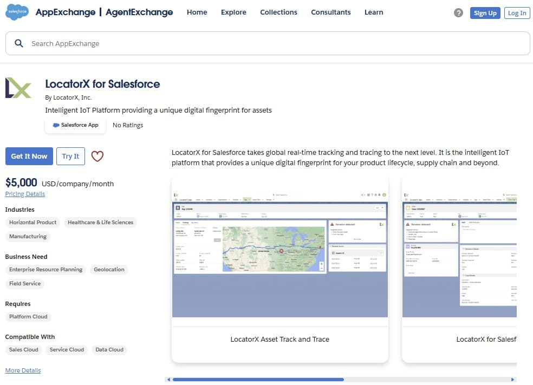Click the carousel left arrow
533x385 pixels.
168,380
